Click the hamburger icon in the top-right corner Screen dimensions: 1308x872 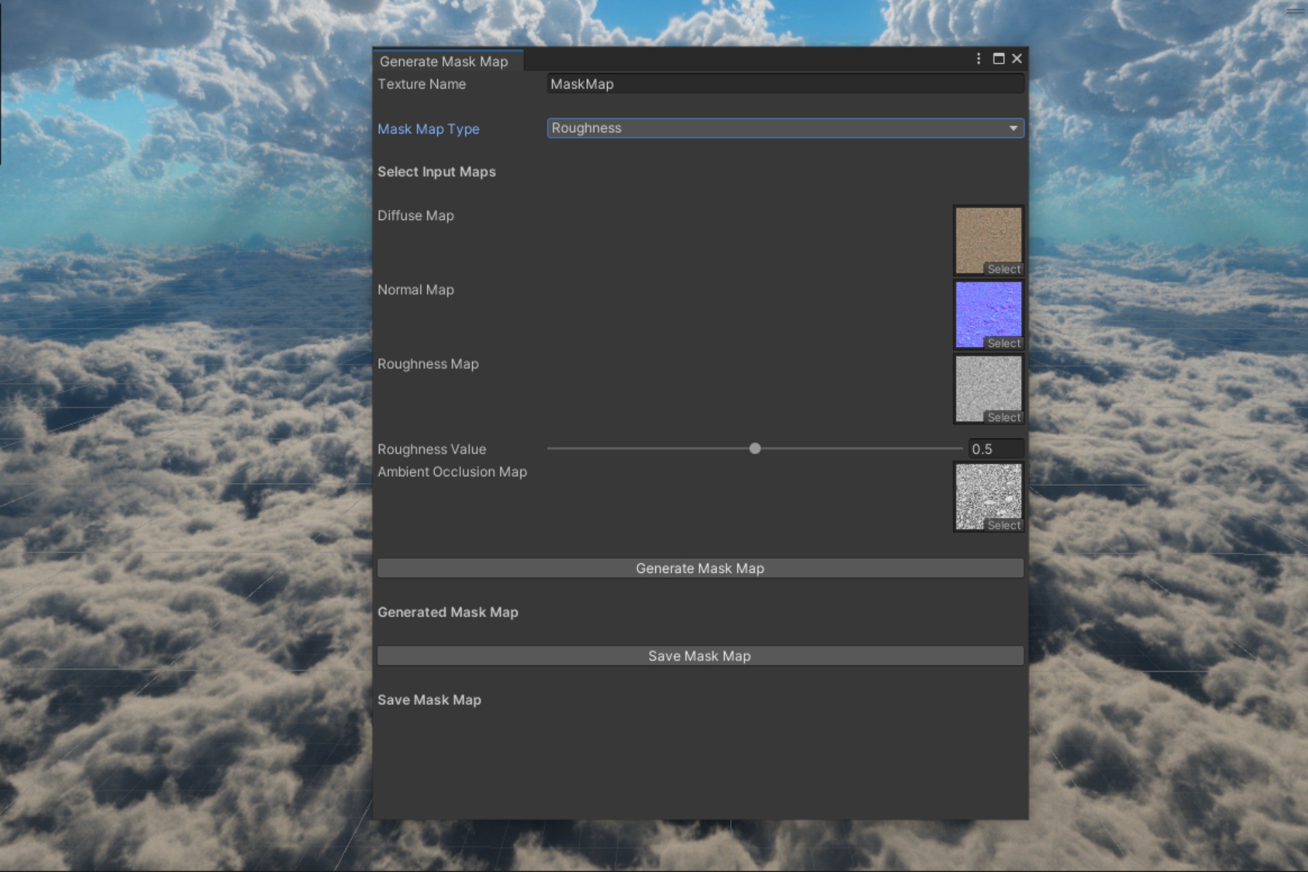click(x=1295, y=11)
